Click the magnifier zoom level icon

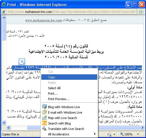click(x=122, y=134)
